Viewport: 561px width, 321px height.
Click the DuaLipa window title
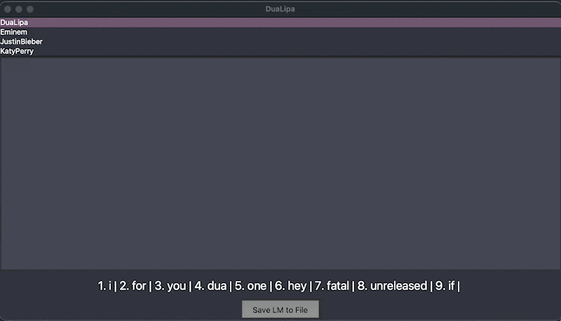[x=280, y=9]
